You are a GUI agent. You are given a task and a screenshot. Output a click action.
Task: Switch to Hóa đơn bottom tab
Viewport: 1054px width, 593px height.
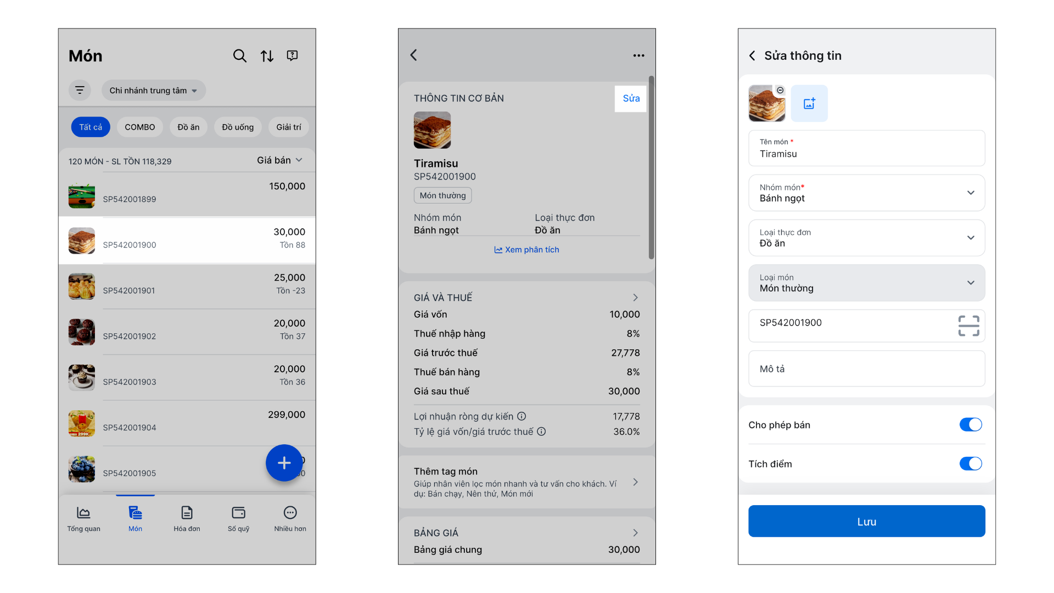click(x=187, y=518)
